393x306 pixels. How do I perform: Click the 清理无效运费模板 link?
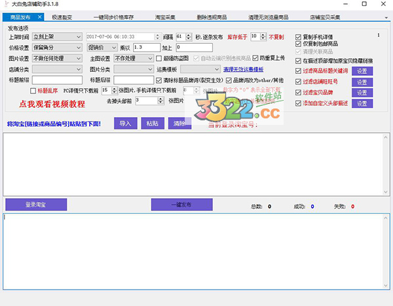click(244, 69)
